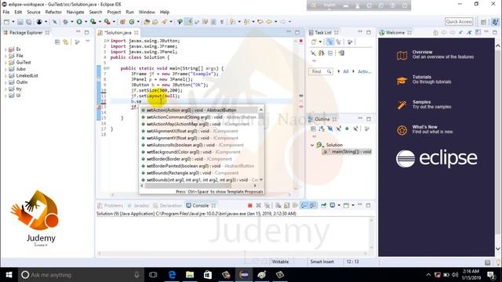Click the What's New star icon

pyautogui.click(x=402, y=130)
